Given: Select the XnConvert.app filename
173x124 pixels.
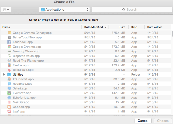Looking at the screenshot, I should pos(23,79).
